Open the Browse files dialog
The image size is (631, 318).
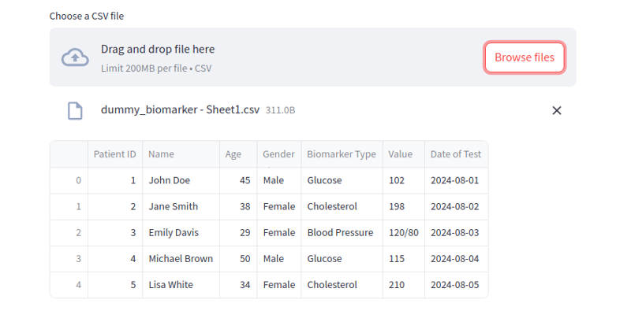[524, 57]
